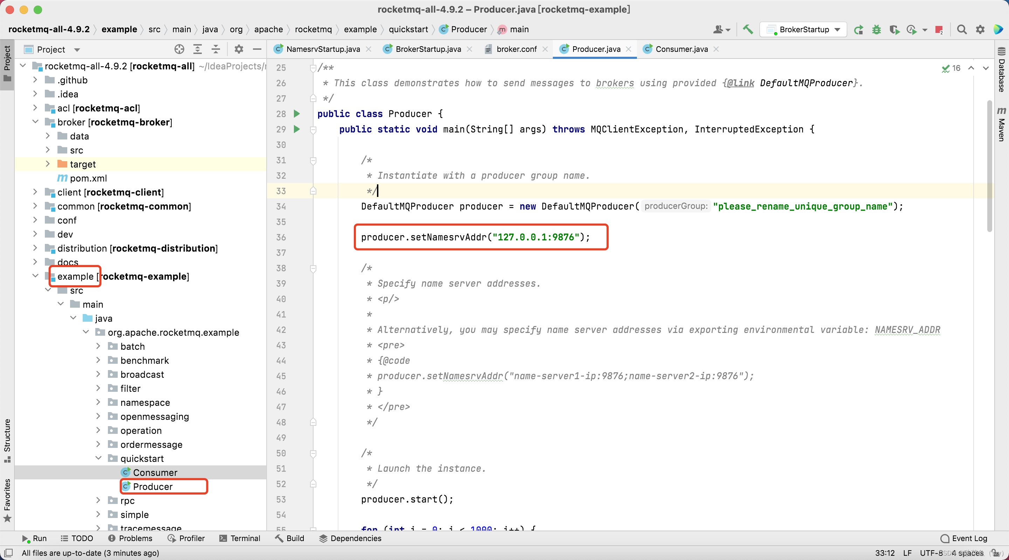The image size is (1009, 560).
Task: Open Search Everywhere magnifier icon
Action: coord(962,29)
